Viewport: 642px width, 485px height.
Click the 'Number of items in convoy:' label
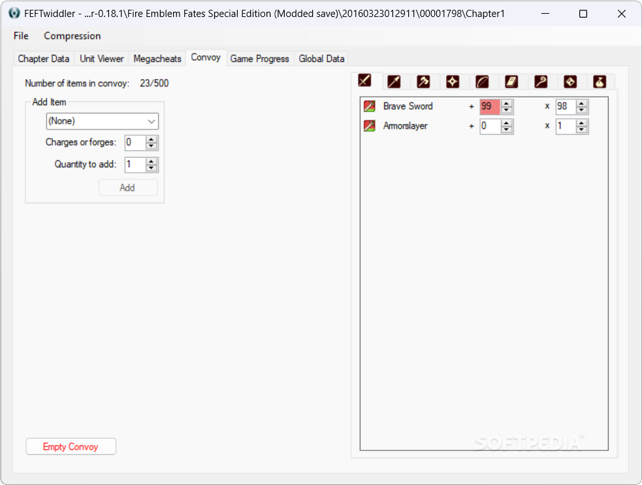pyautogui.click(x=77, y=83)
